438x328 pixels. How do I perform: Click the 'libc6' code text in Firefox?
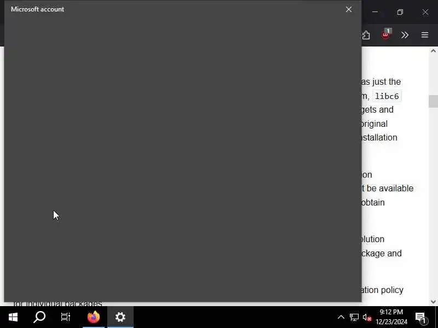(x=387, y=96)
